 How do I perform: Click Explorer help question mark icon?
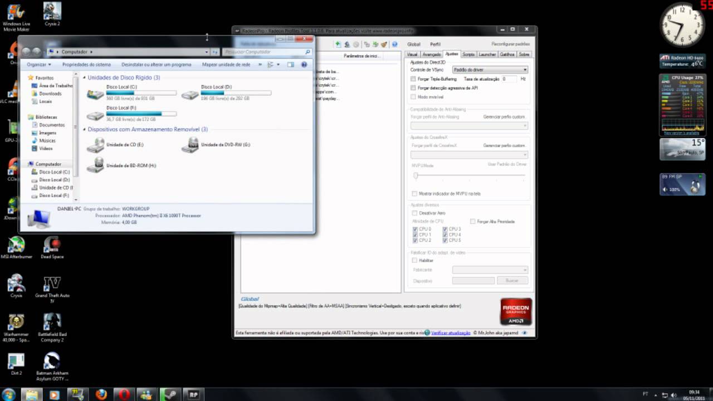(304, 65)
